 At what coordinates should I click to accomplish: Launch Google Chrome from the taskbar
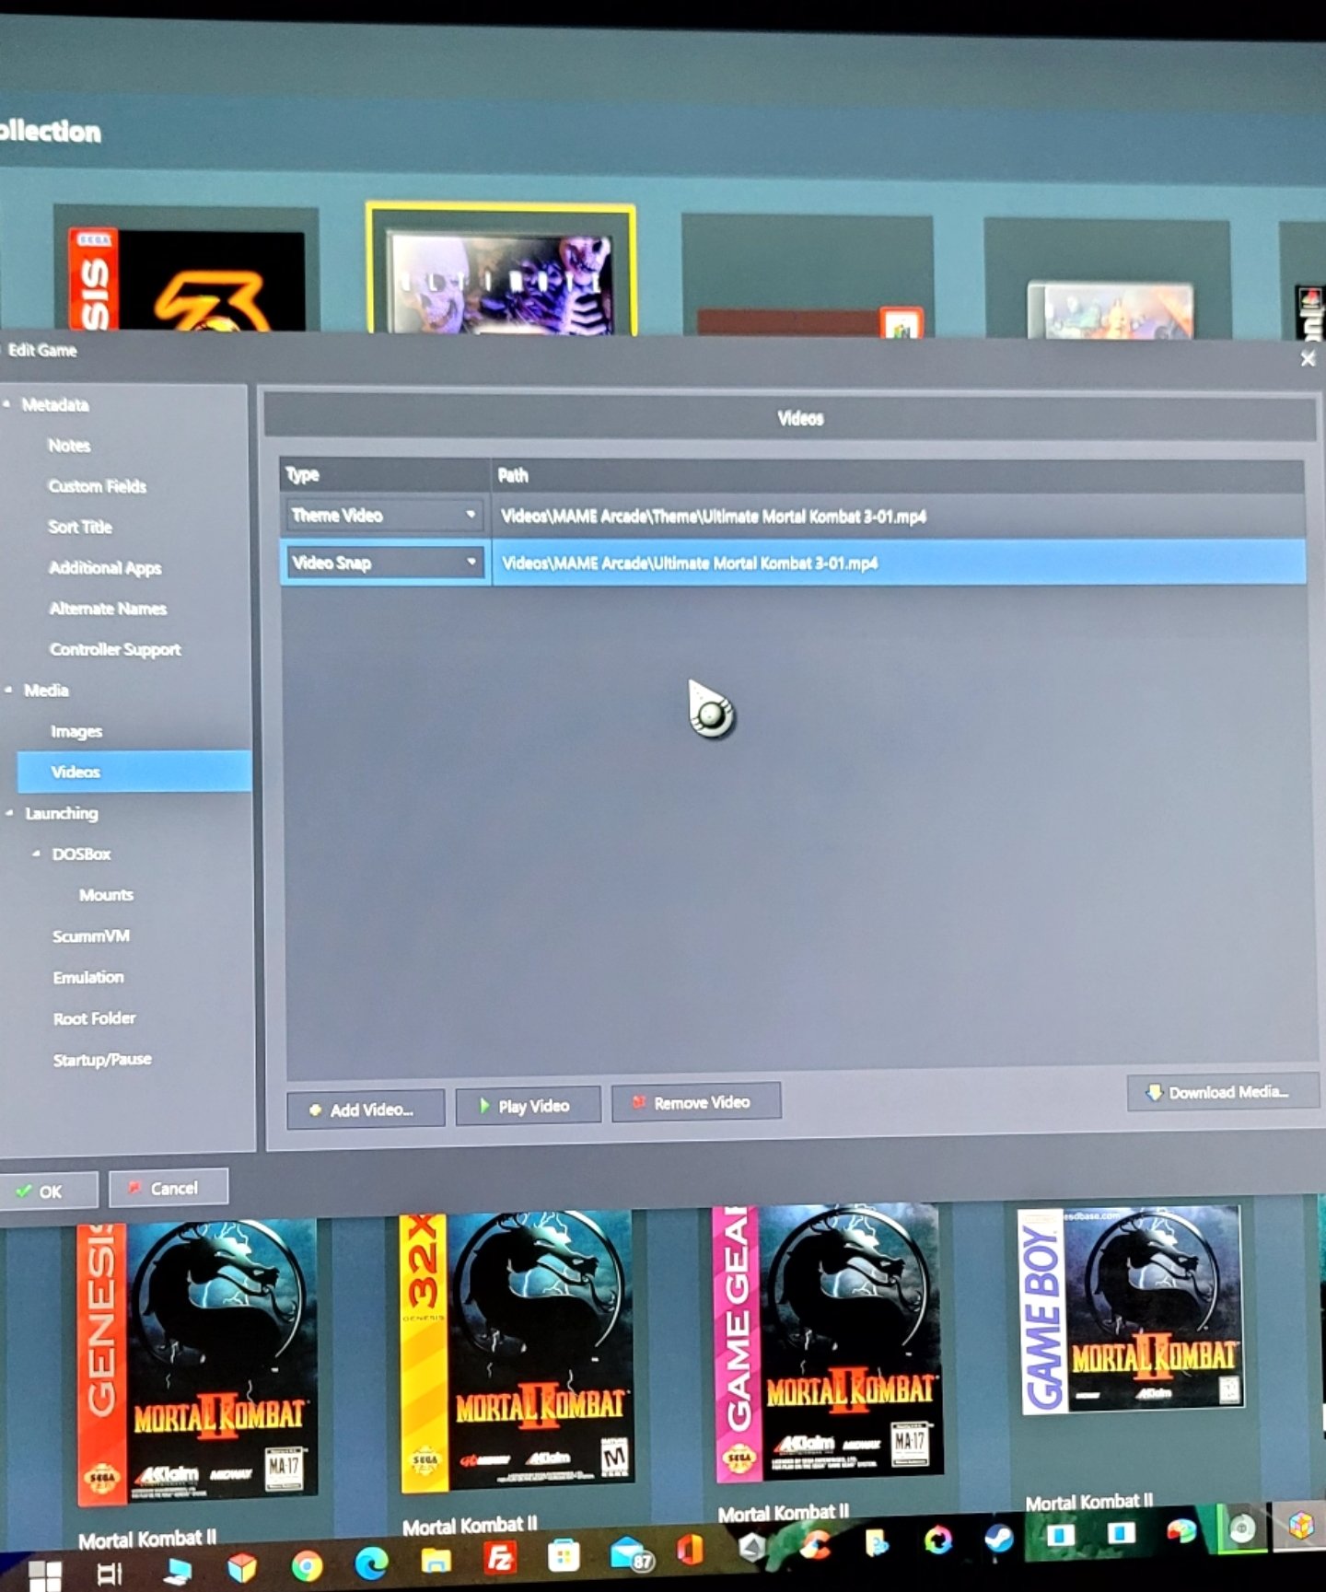307,1566
